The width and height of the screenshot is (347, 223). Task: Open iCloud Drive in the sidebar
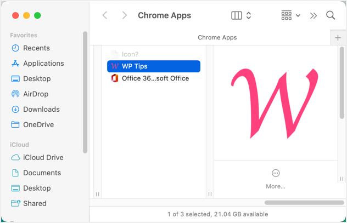[x=43, y=157]
